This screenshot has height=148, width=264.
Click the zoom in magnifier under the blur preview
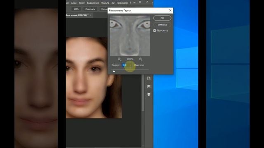pyautogui.click(x=140, y=59)
